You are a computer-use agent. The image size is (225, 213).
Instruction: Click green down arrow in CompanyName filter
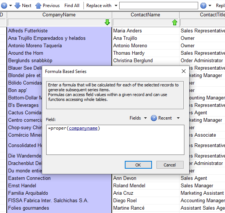pyautogui.click(x=107, y=22)
